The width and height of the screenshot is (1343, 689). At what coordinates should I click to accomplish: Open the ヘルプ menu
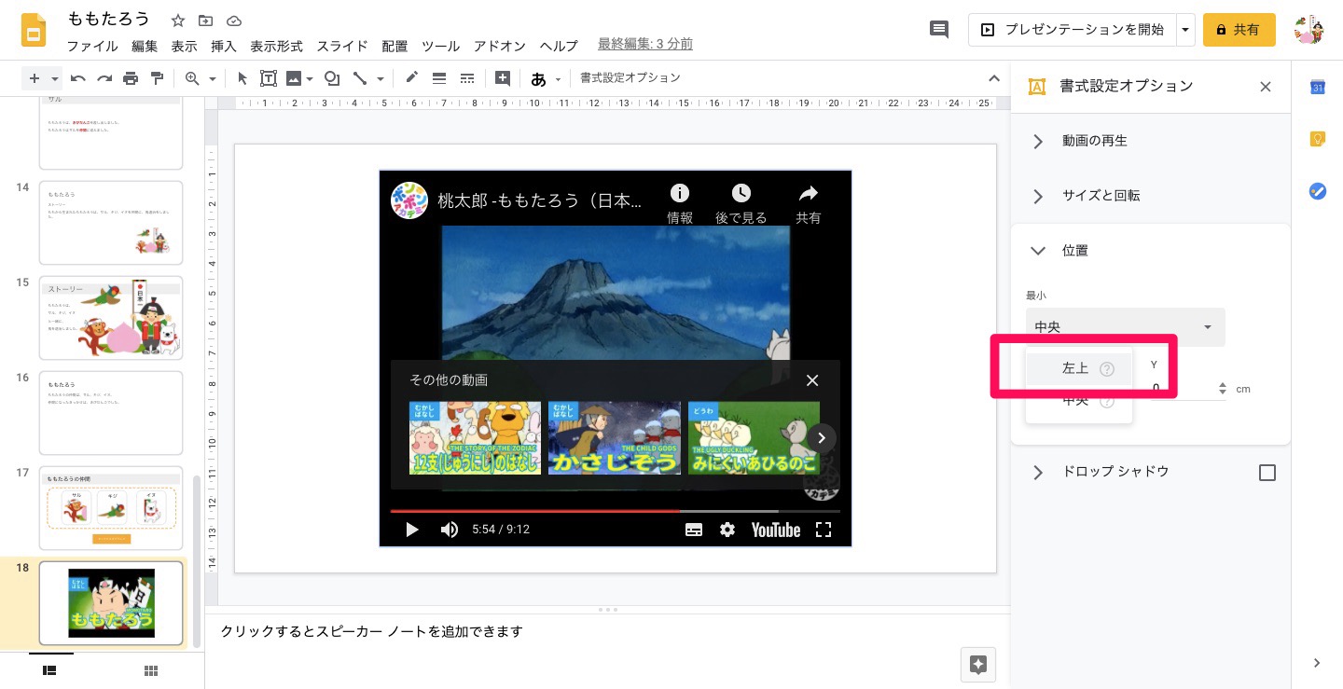[x=559, y=45]
